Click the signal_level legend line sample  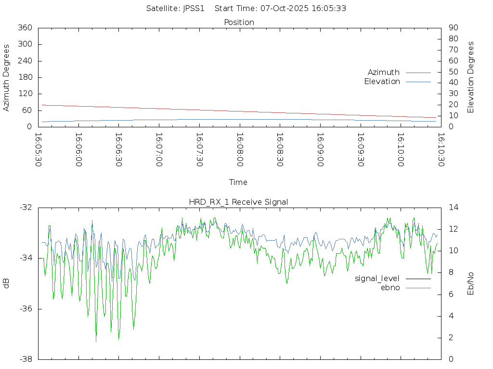[418, 279]
